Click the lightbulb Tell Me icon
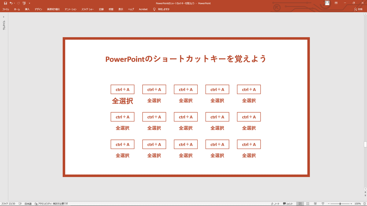Viewport: 367px width, 206px height. tap(154, 9)
